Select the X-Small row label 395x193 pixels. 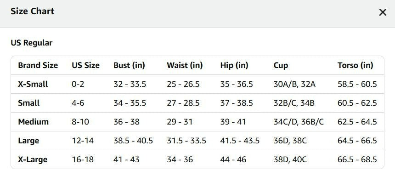point(33,84)
